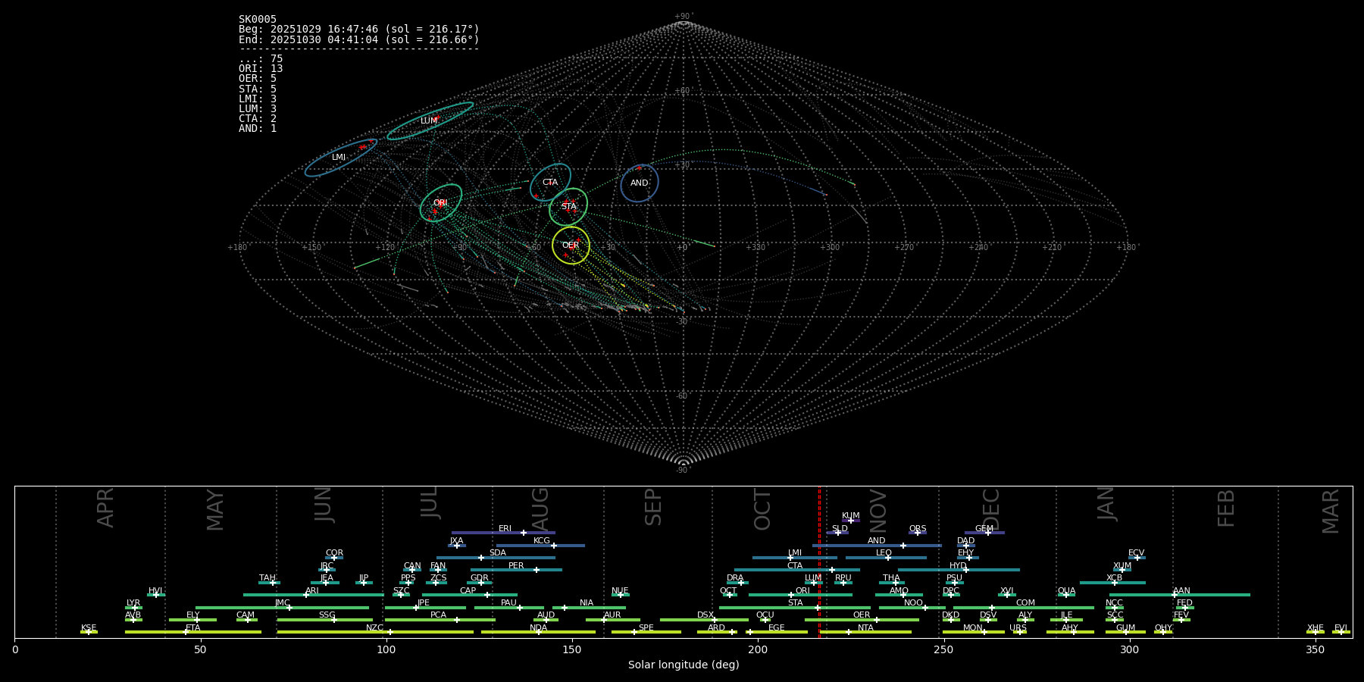
Task: Click the 'Solar longitude (deg)' axis label
Action: click(x=684, y=665)
